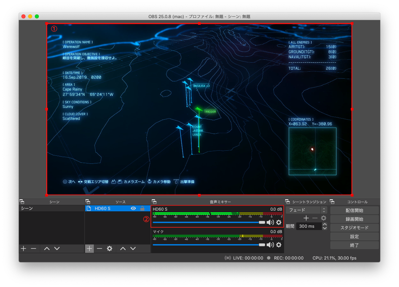Viewport: 399px width, 287px height.
Task: Move source up with the up arrow
Action: pyautogui.click(x=123, y=248)
